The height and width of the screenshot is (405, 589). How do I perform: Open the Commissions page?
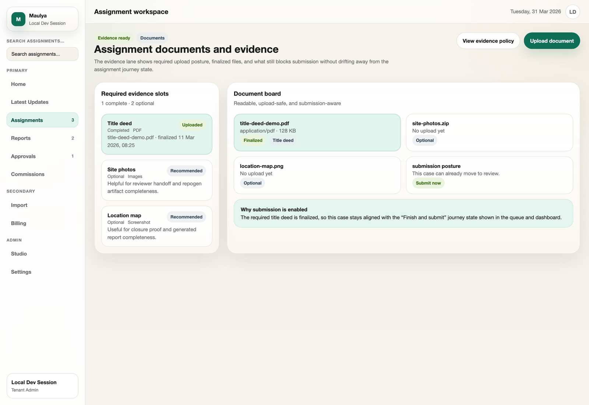27,174
